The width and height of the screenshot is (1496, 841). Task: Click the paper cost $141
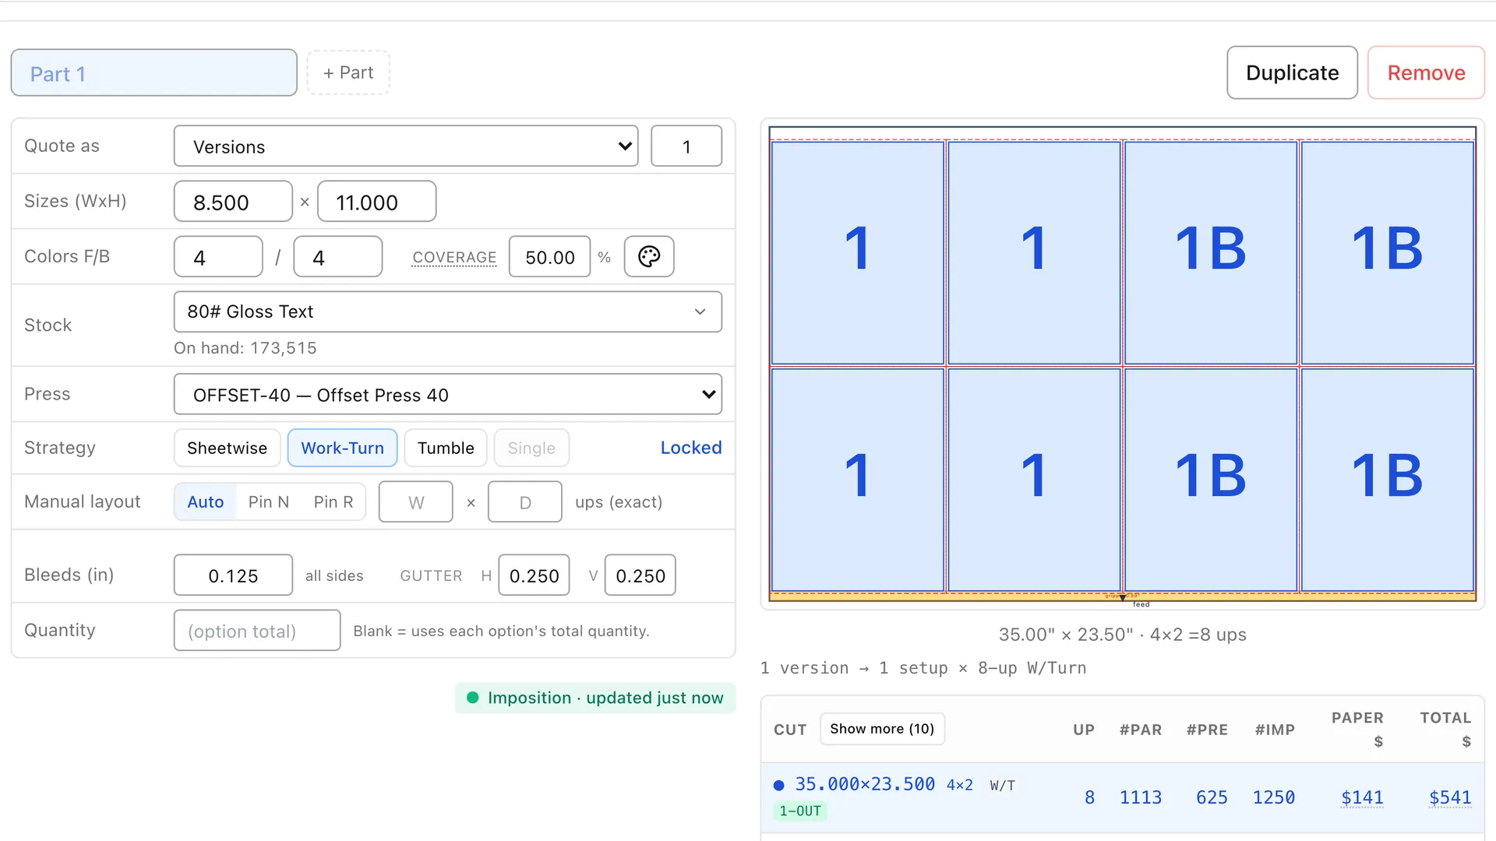1362,797
